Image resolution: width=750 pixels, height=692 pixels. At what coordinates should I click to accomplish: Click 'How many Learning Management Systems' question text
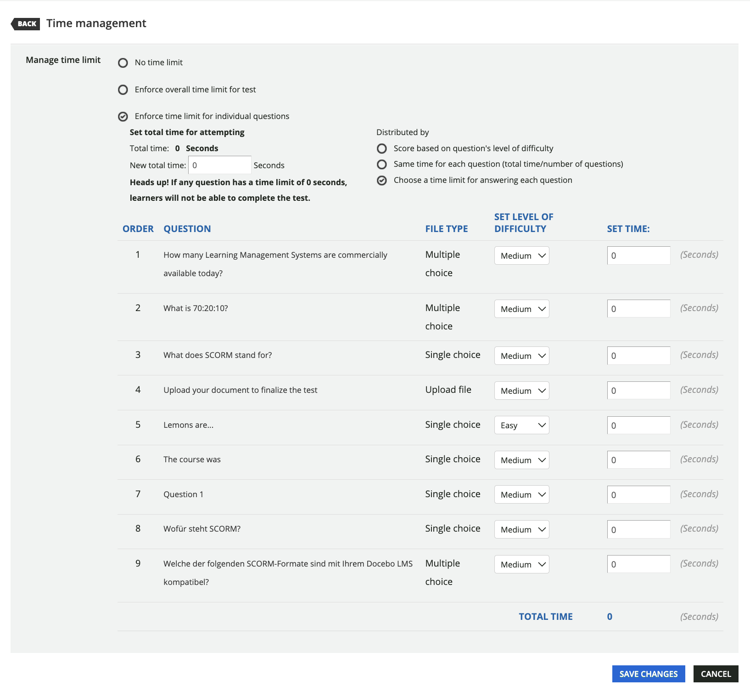pyautogui.click(x=275, y=264)
